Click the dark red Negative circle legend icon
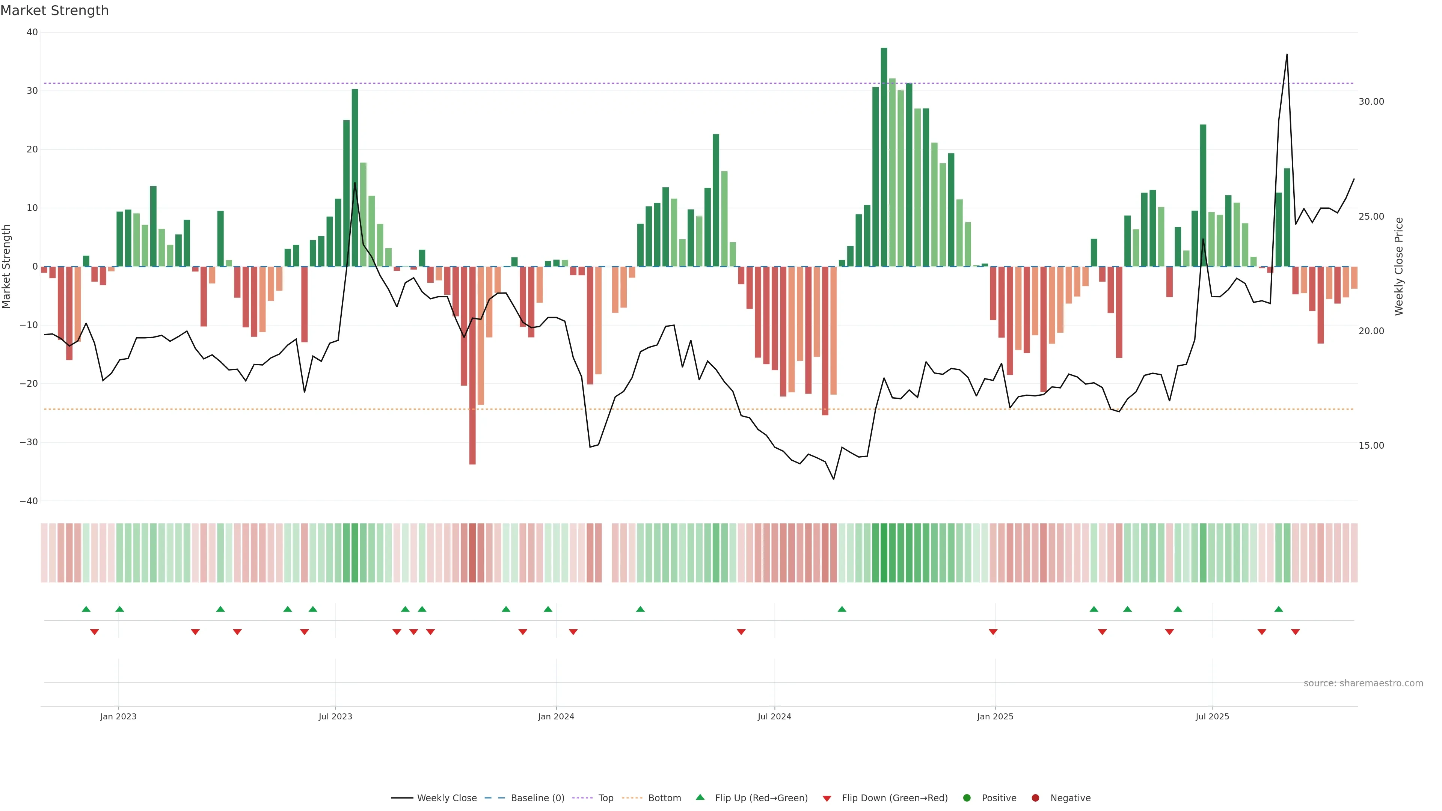The width and height of the screenshot is (1442, 811). pyautogui.click(x=1035, y=798)
